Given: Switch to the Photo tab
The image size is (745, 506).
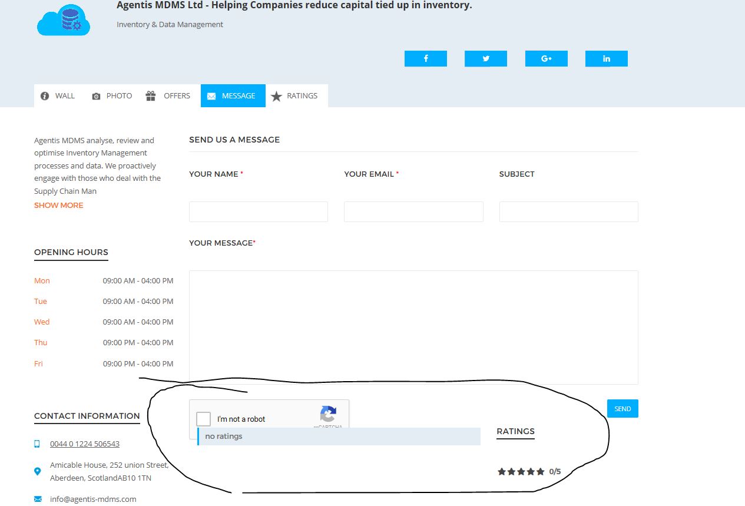Looking at the screenshot, I should [x=112, y=95].
